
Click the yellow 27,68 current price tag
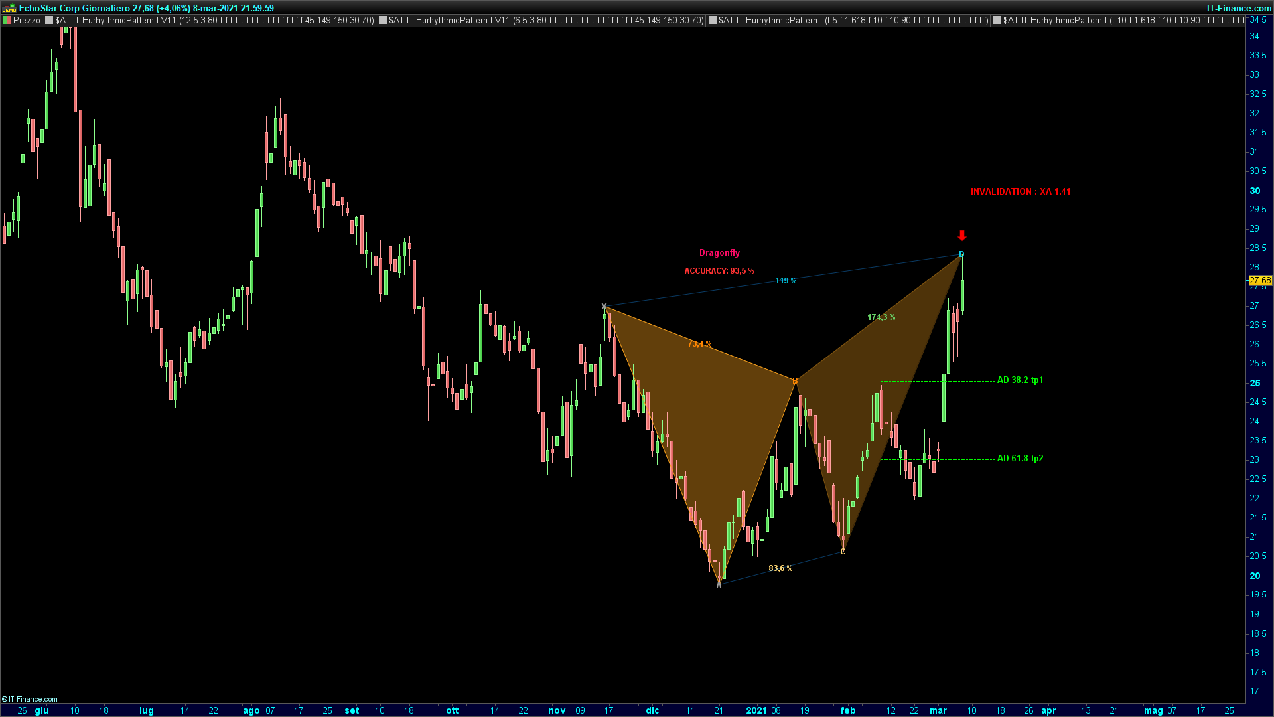click(x=1260, y=281)
